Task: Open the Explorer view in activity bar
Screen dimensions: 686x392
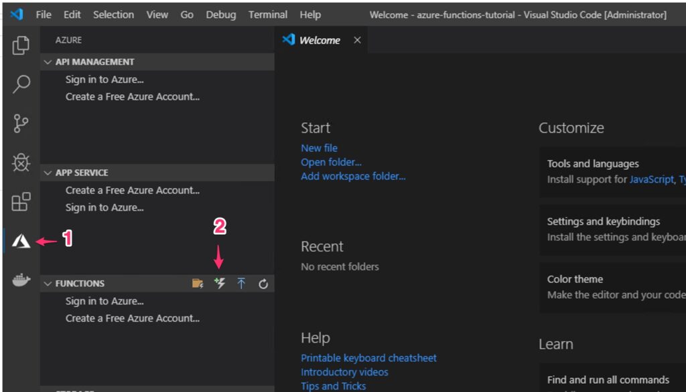Action: [21, 45]
